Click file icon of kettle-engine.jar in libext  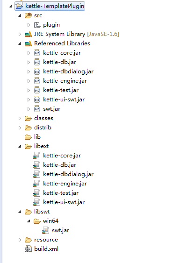(37, 184)
